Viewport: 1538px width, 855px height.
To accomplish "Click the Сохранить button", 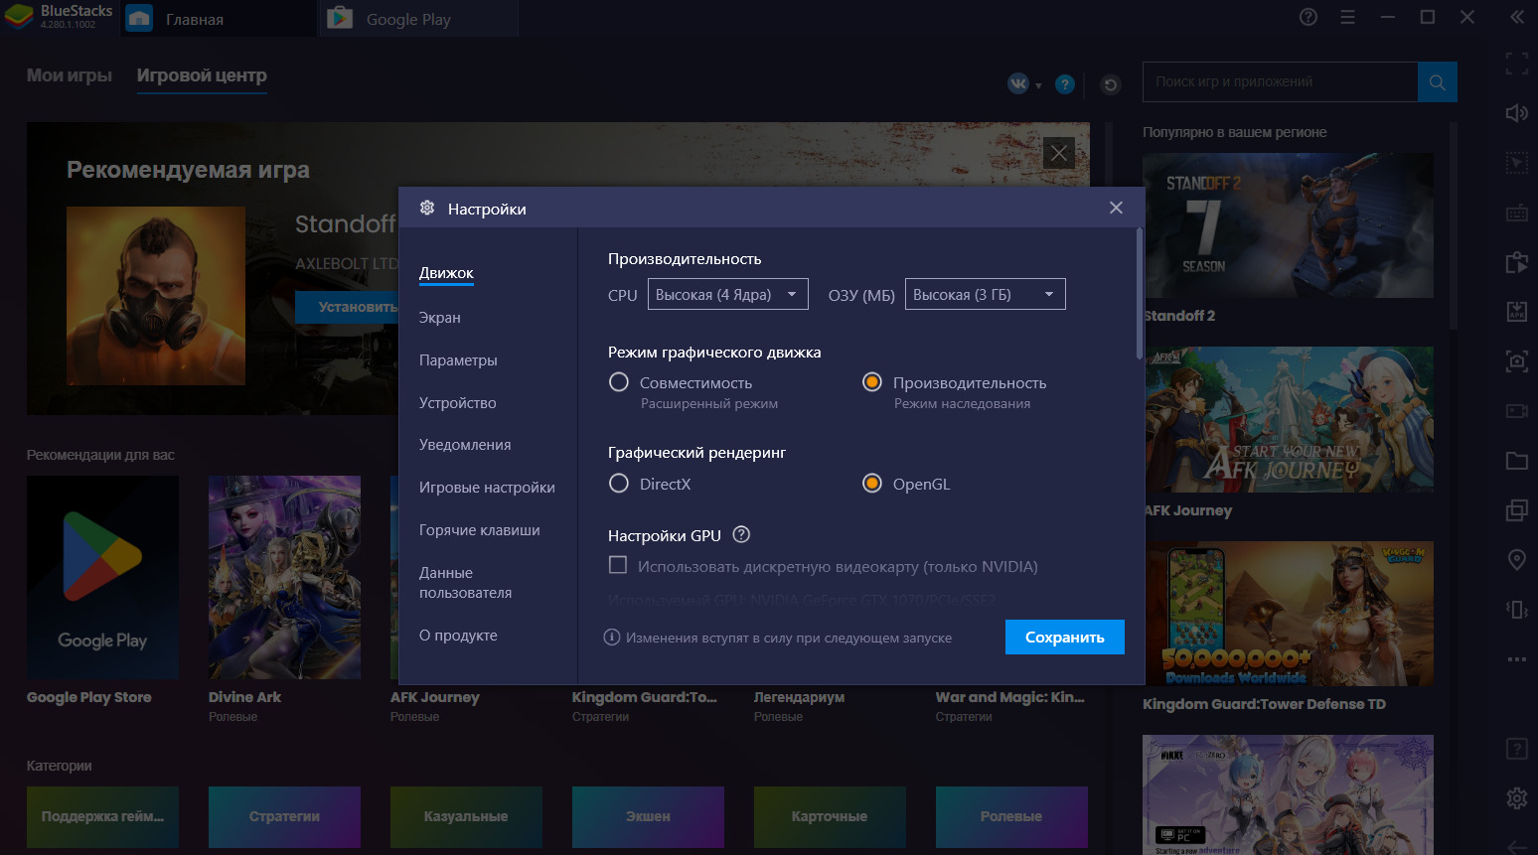I will 1065,638.
